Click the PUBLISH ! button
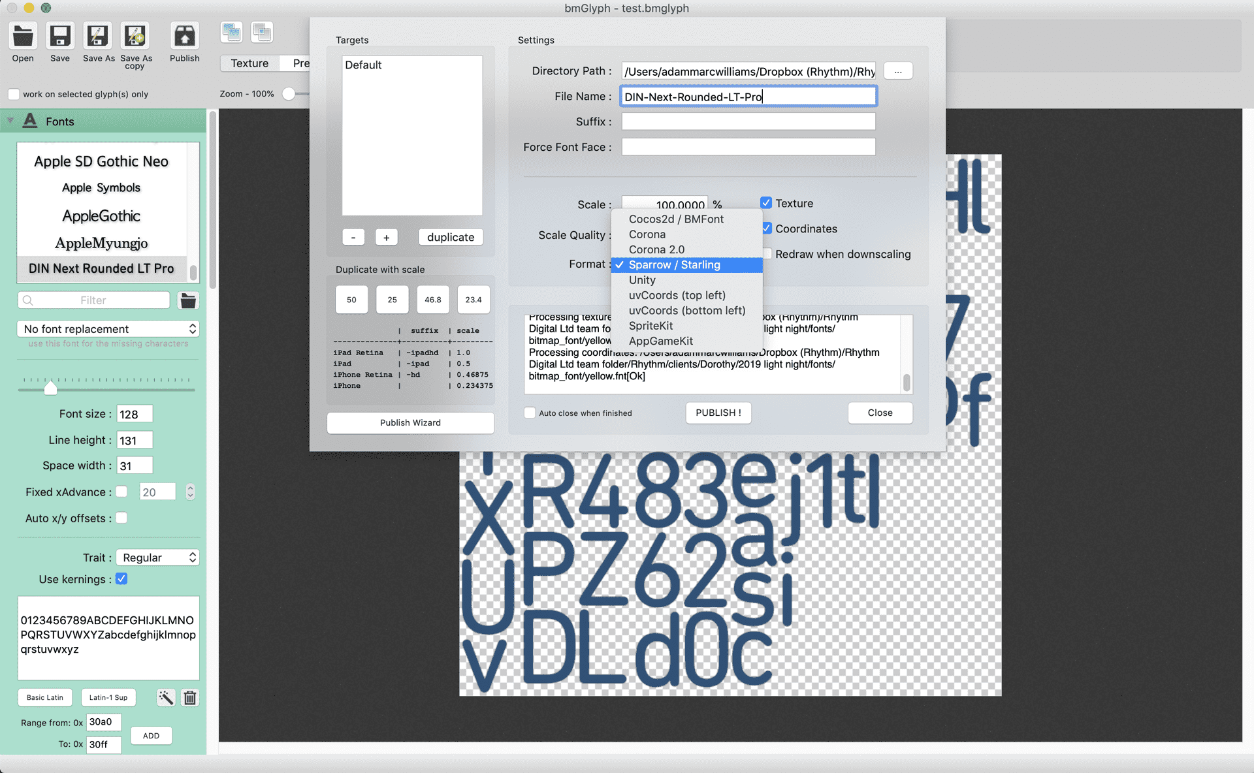 point(718,413)
